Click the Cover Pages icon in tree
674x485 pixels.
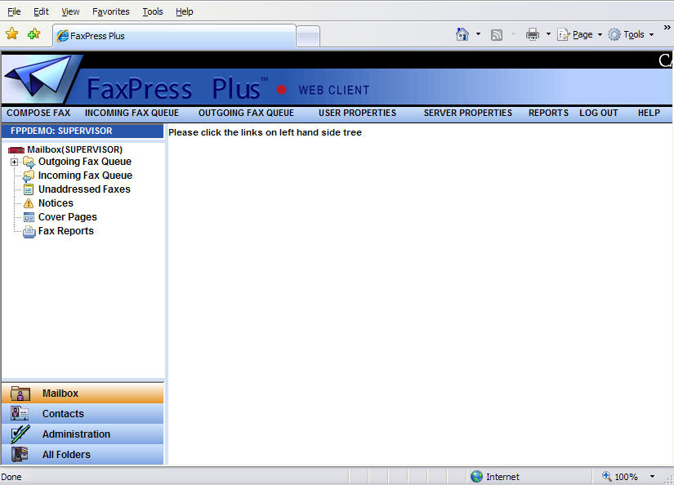pyautogui.click(x=29, y=217)
